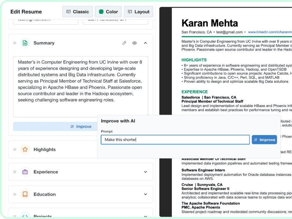The image size is (292, 219).
Task: Expand the Projects section chevron
Action: pyautogui.click(x=145, y=216)
